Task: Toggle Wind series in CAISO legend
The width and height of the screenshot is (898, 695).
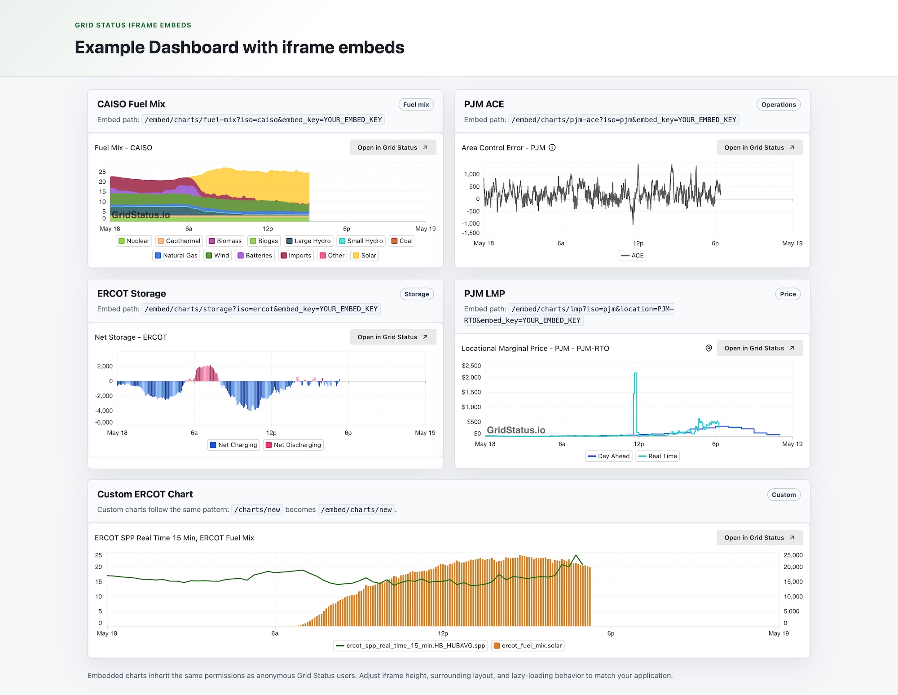Action: coord(217,255)
